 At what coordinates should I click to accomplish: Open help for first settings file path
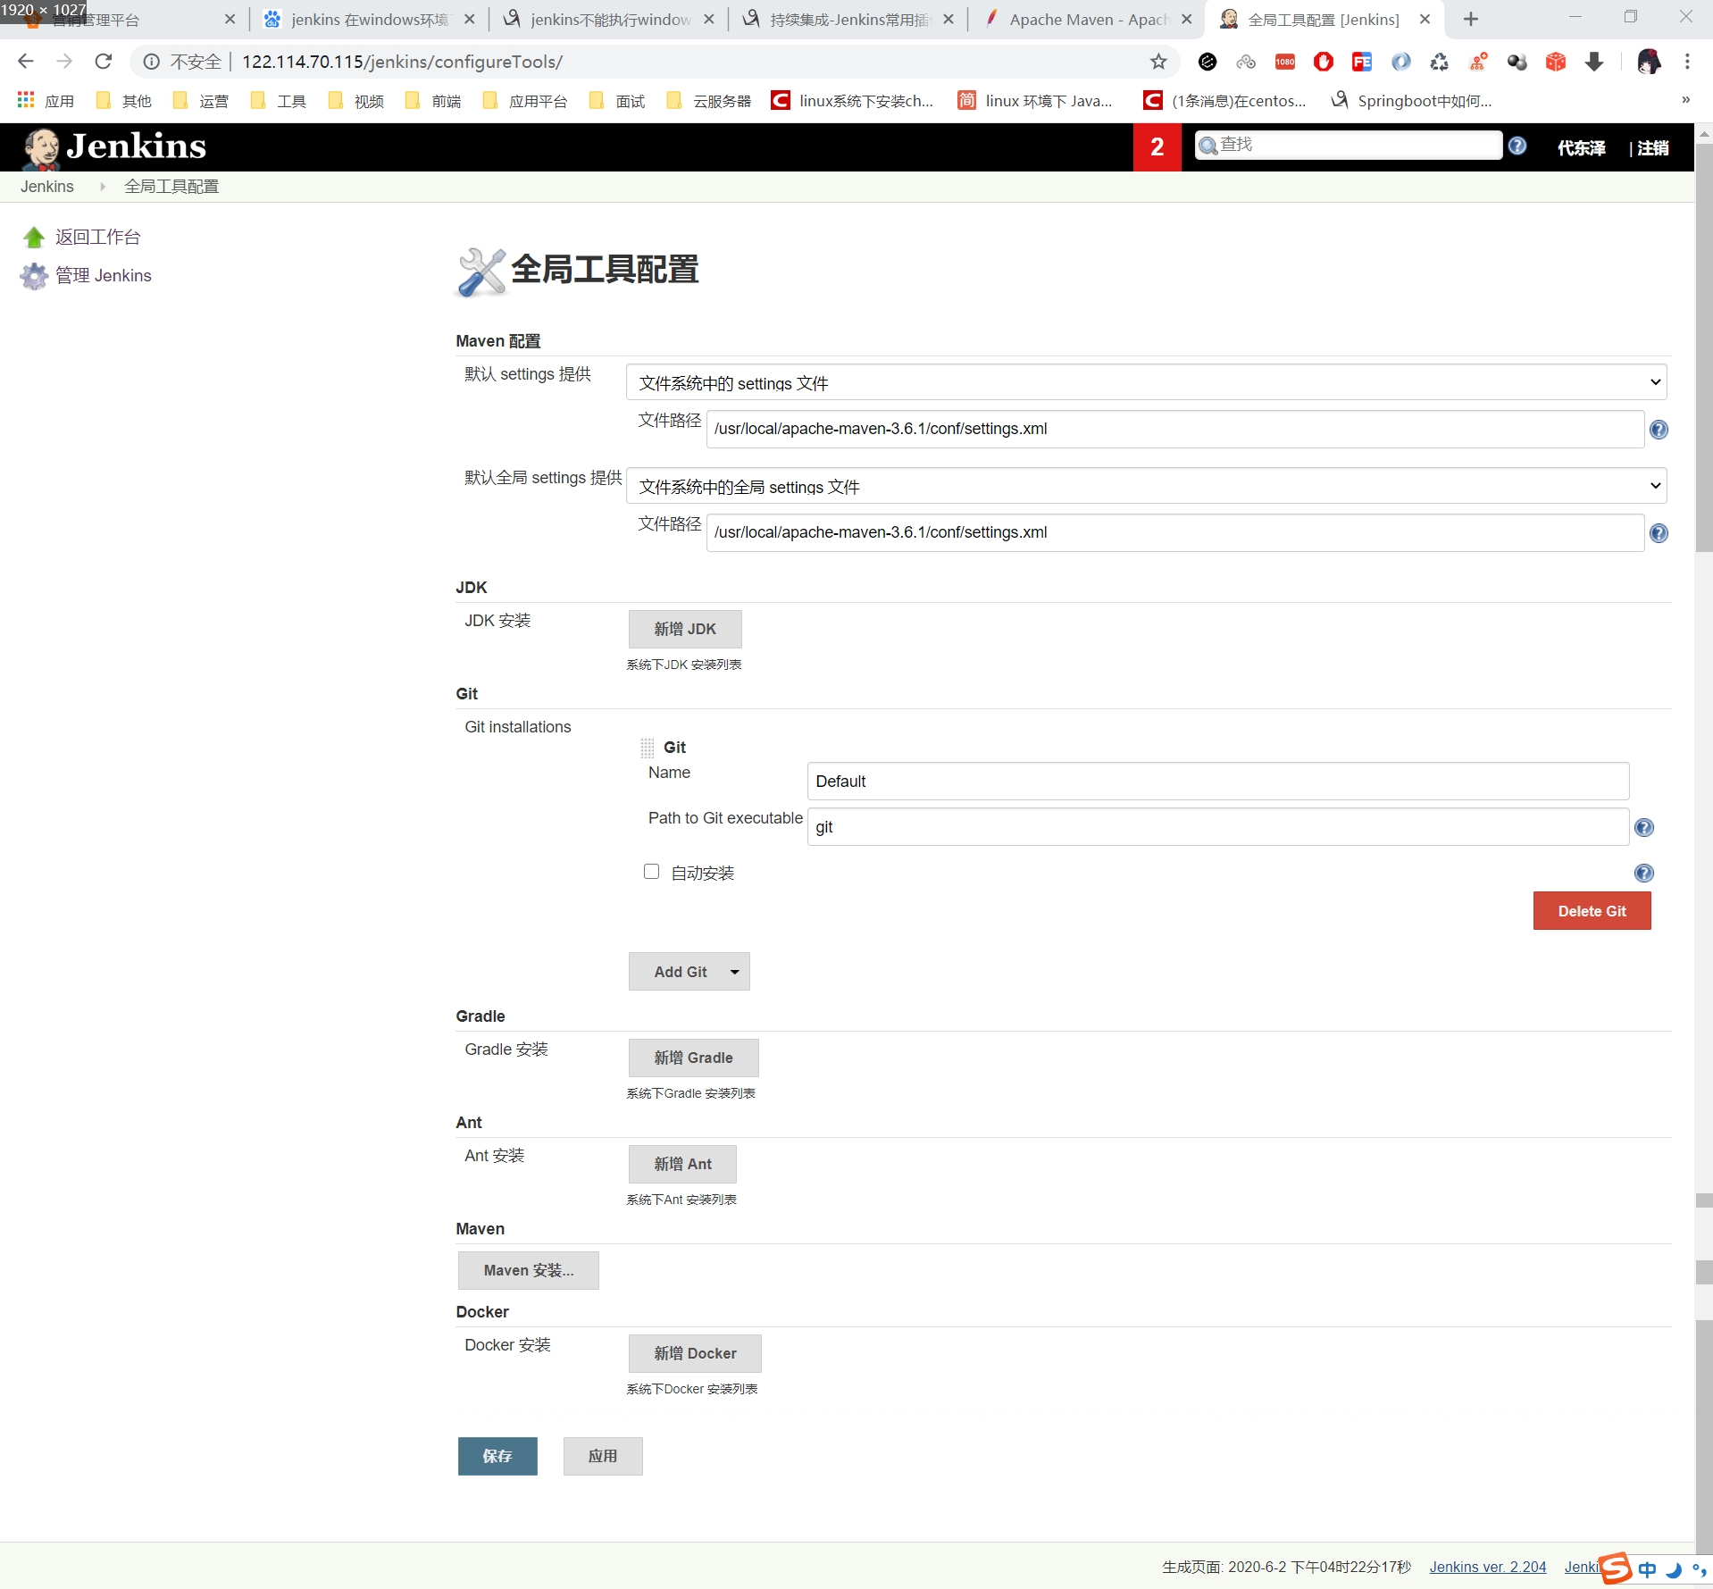click(x=1658, y=430)
